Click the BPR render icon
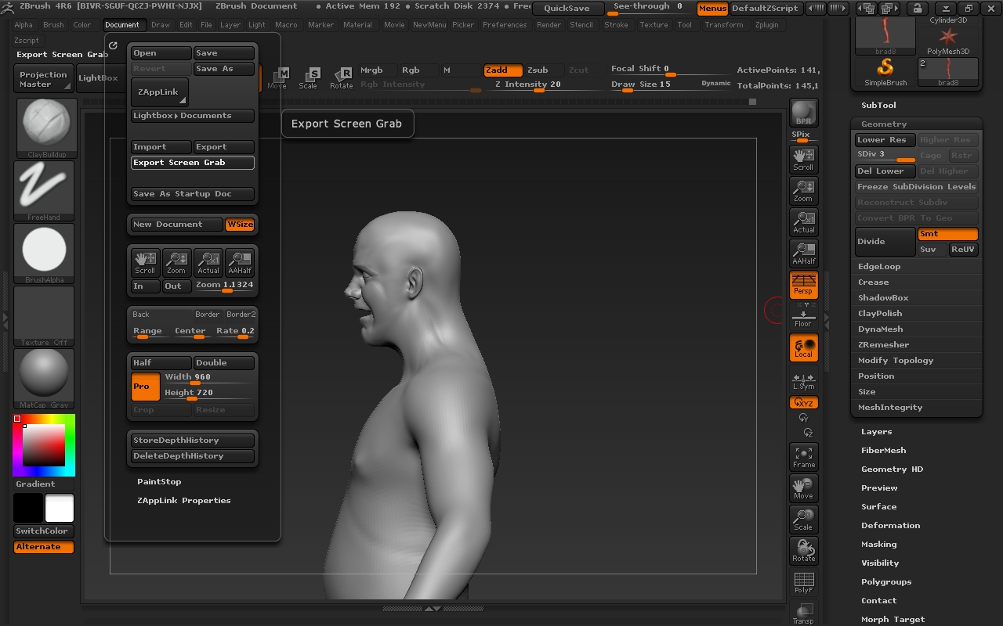This screenshot has height=626, width=1003. (803, 113)
